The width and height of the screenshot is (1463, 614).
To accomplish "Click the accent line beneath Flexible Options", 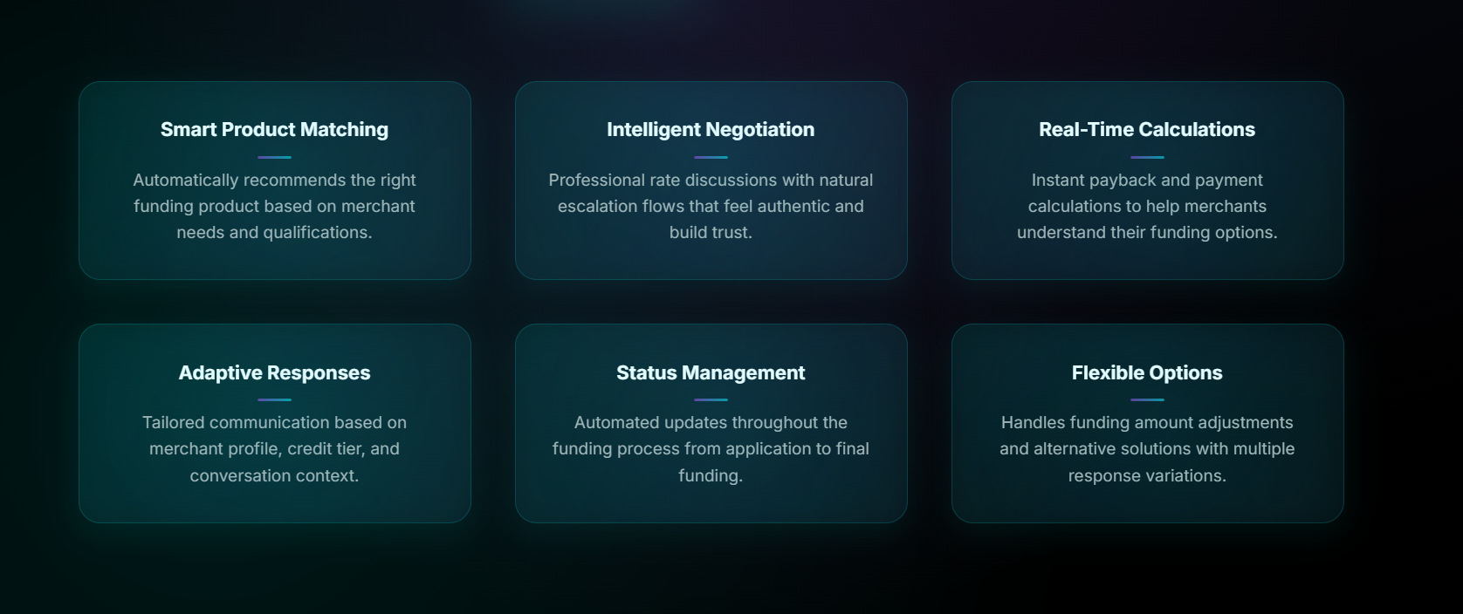I will [x=1147, y=400].
